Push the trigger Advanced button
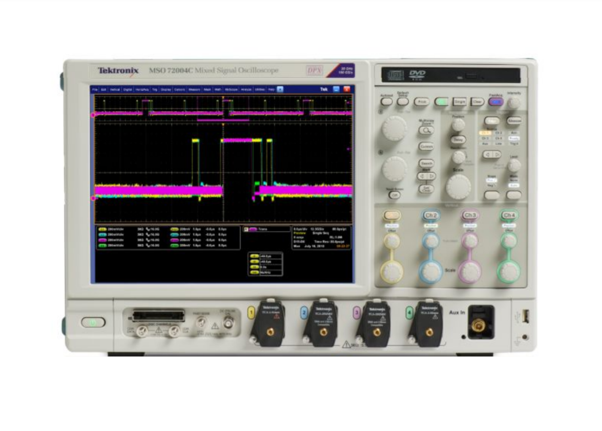The height and width of the screenshot is (431, 602). (514, 121)
